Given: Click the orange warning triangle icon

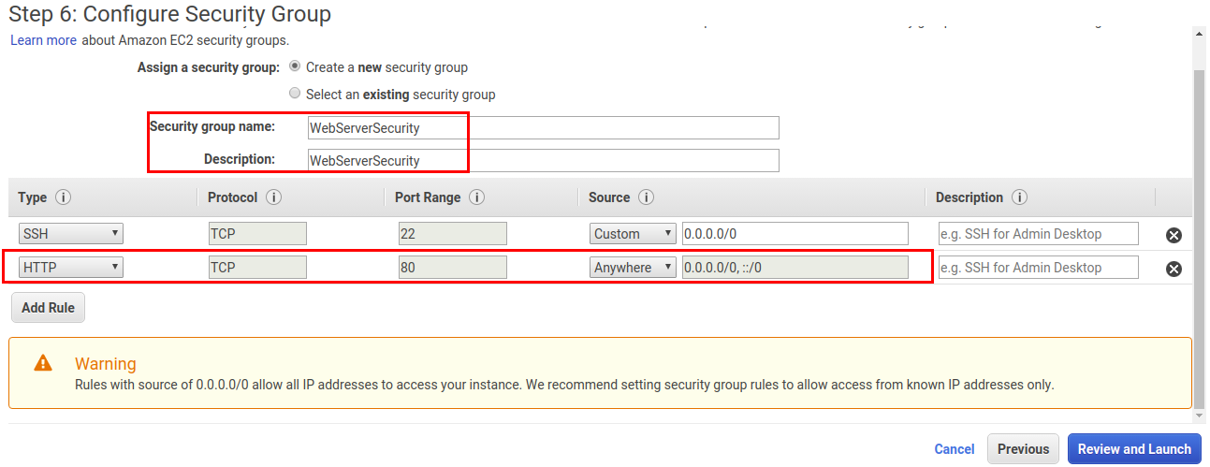Looking at the screenshot, I should tap(43, 363).
